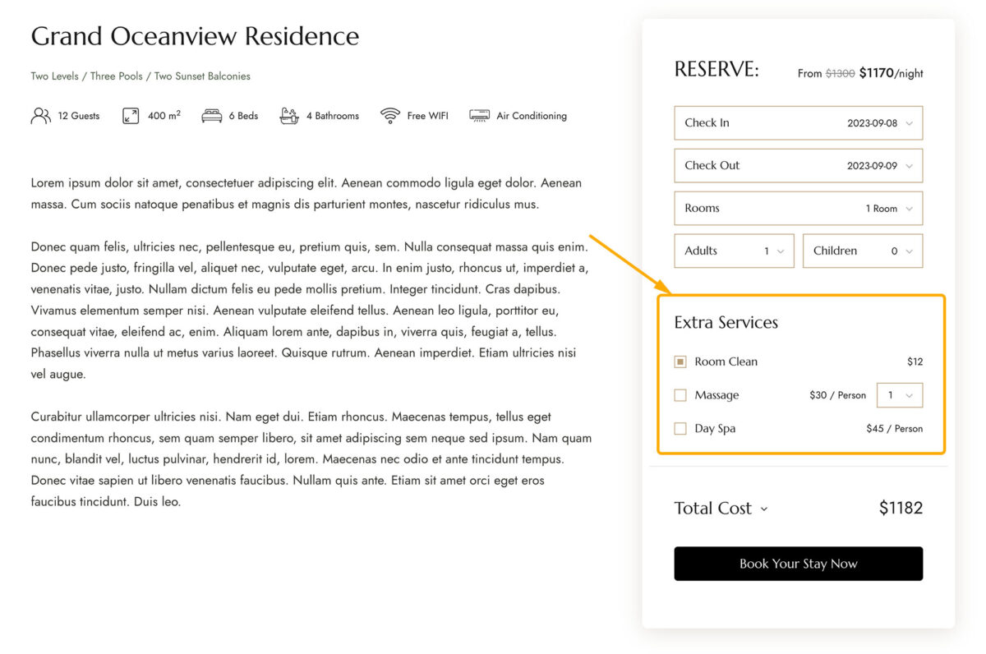Click the Two Levels property details link
This screenshot has height=654, width=986.
click(x=54, y=76)
